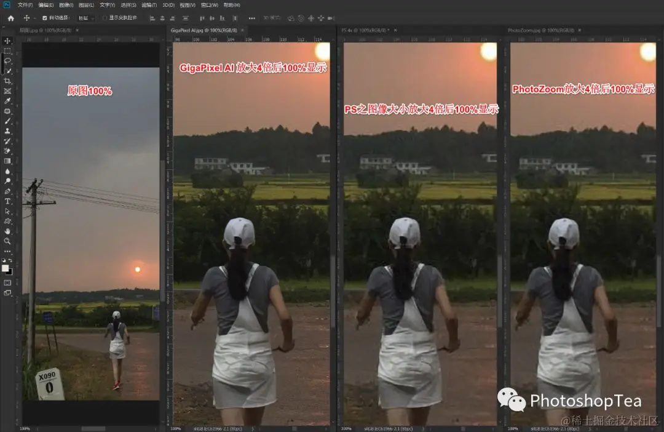Open the 滤镜(T) menu
664x432 pixels.
click(x=149, y=5)
